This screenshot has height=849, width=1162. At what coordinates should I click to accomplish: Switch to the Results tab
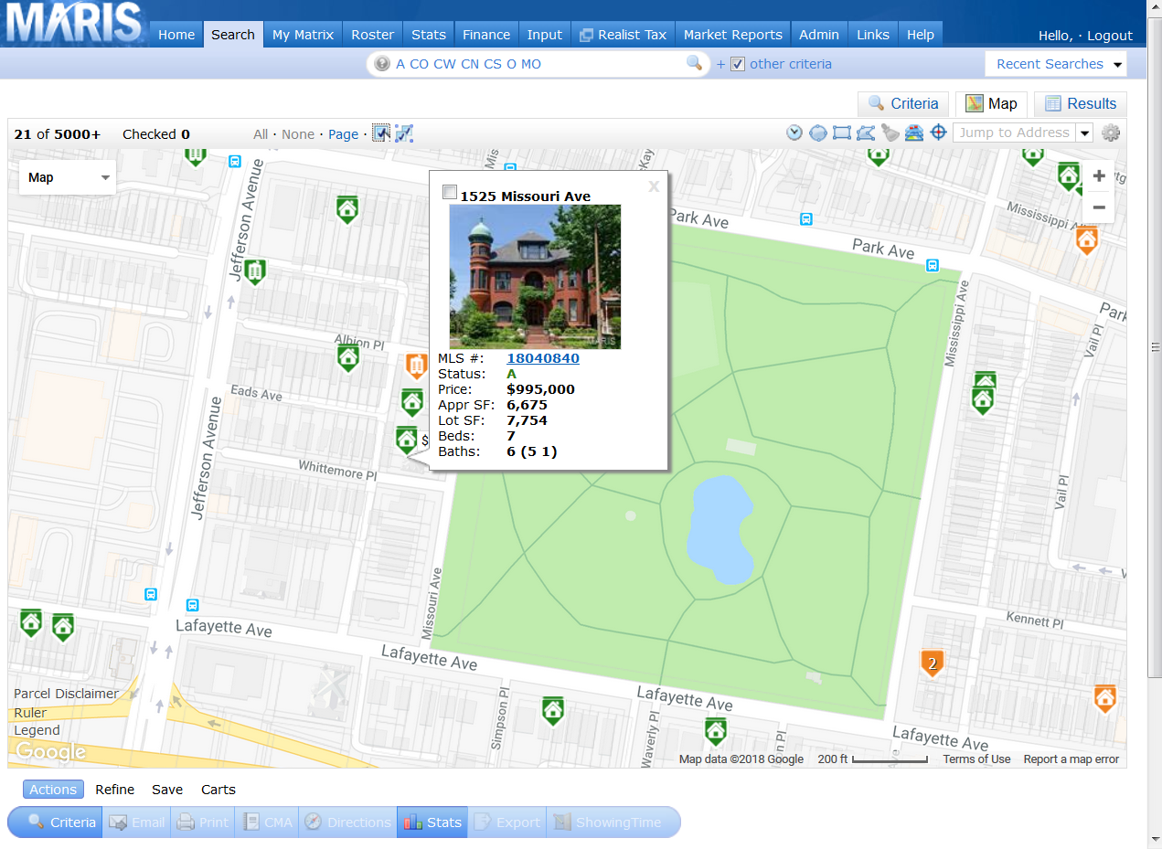point(1081,103)
